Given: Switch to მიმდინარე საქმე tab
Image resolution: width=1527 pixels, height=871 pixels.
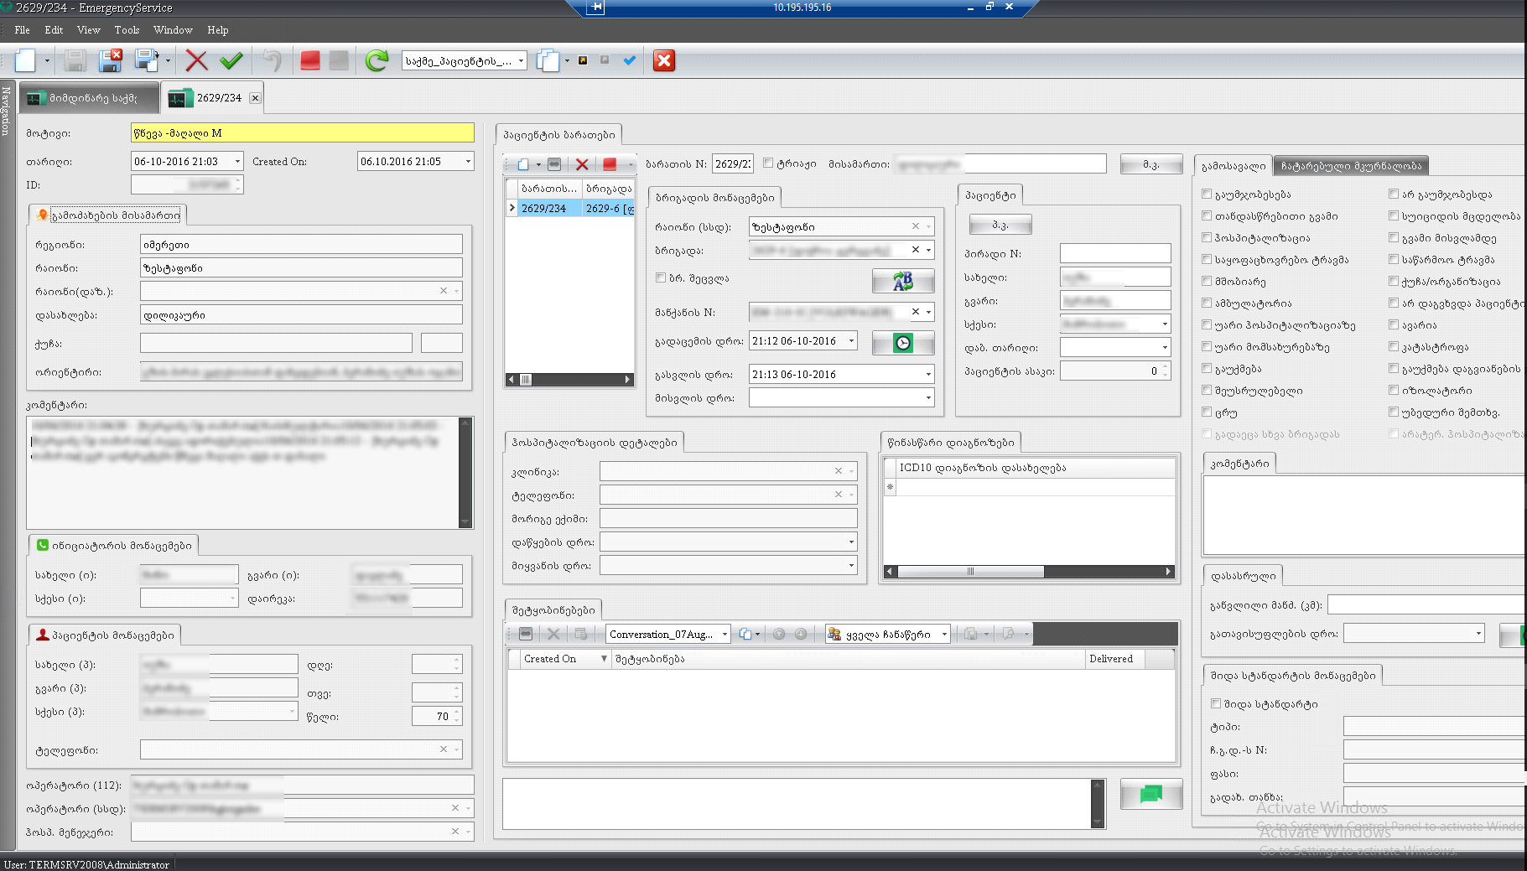Looking at the screenshot, I should click(x=90, y=98).
